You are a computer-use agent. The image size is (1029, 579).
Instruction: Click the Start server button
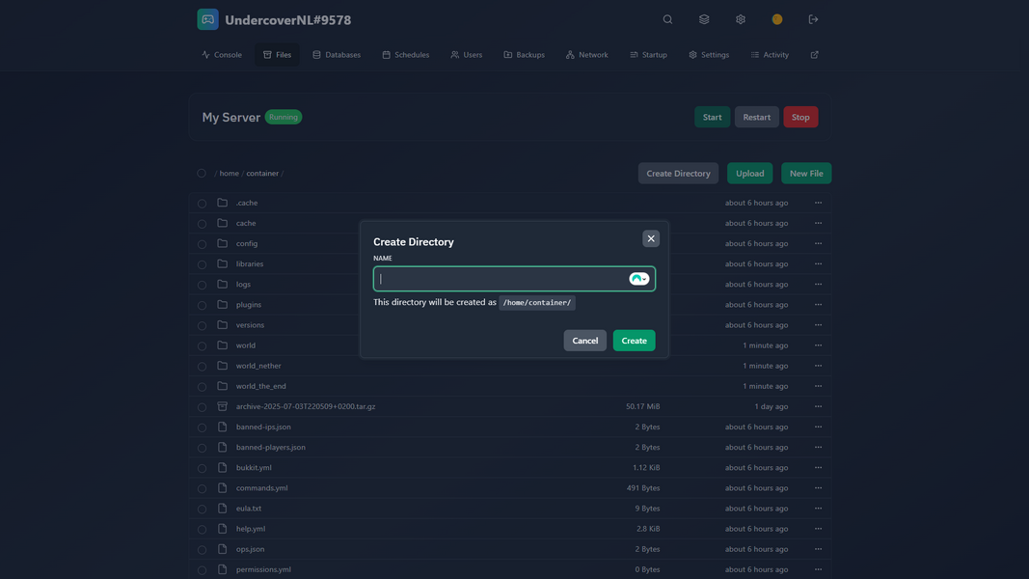pos(712,117)
